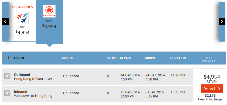Image resolution: width=227 pixels, height=105 pixels.
Task: Click the orange Select button
Action: (x=212, y=88)
